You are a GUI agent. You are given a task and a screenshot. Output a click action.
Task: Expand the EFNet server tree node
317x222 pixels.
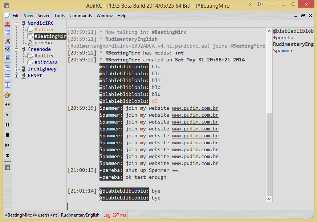point(17,76)
